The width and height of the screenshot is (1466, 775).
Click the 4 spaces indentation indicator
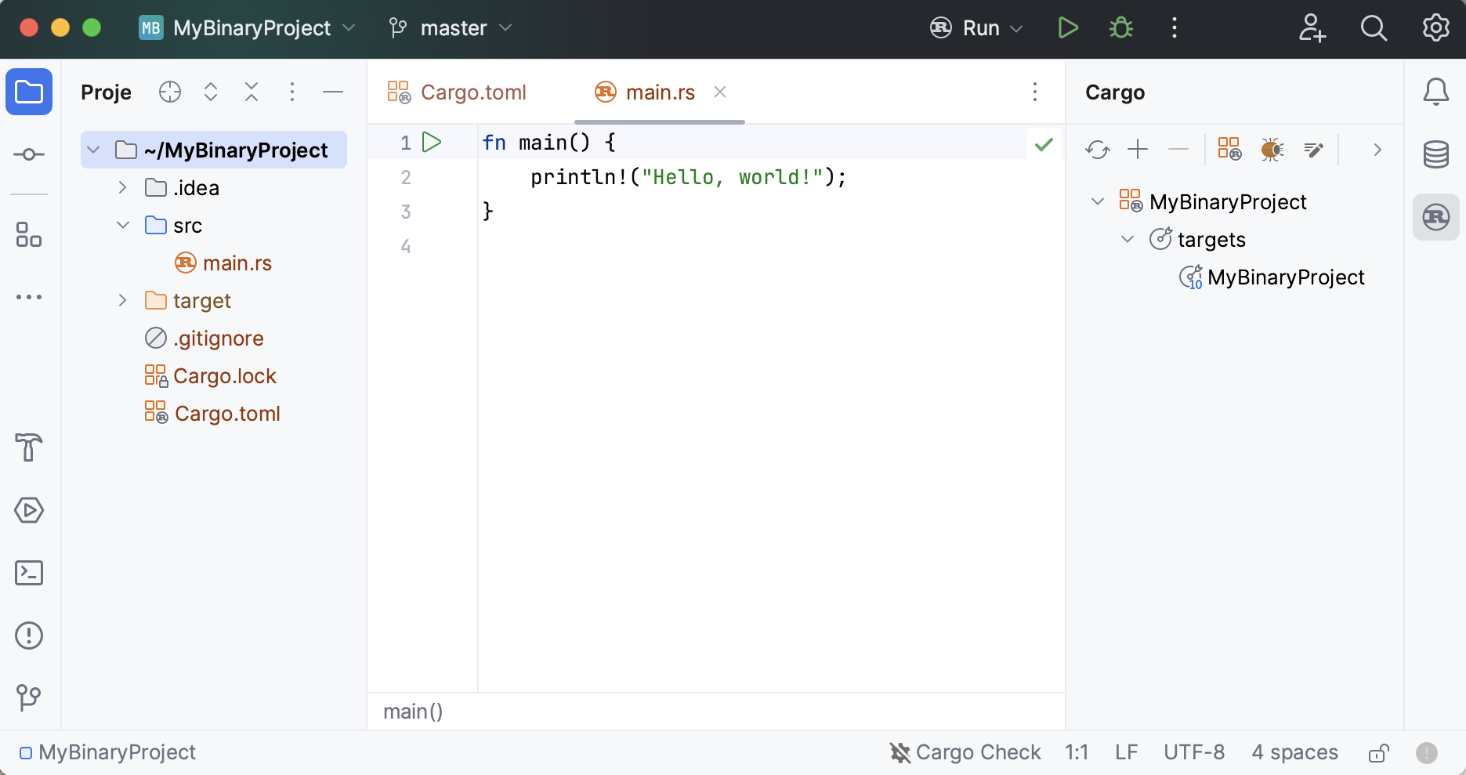(x=1294, y=752)
